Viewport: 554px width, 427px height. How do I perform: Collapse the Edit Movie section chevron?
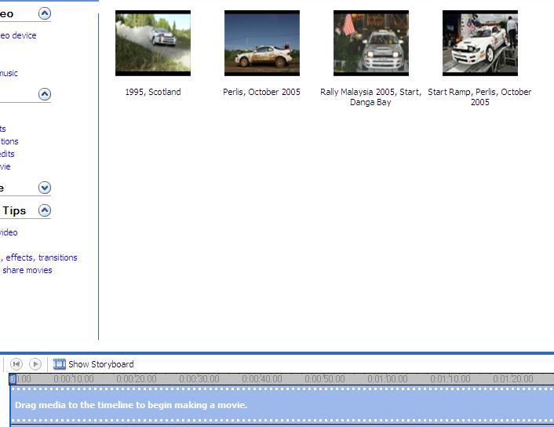tap(45, 94)
